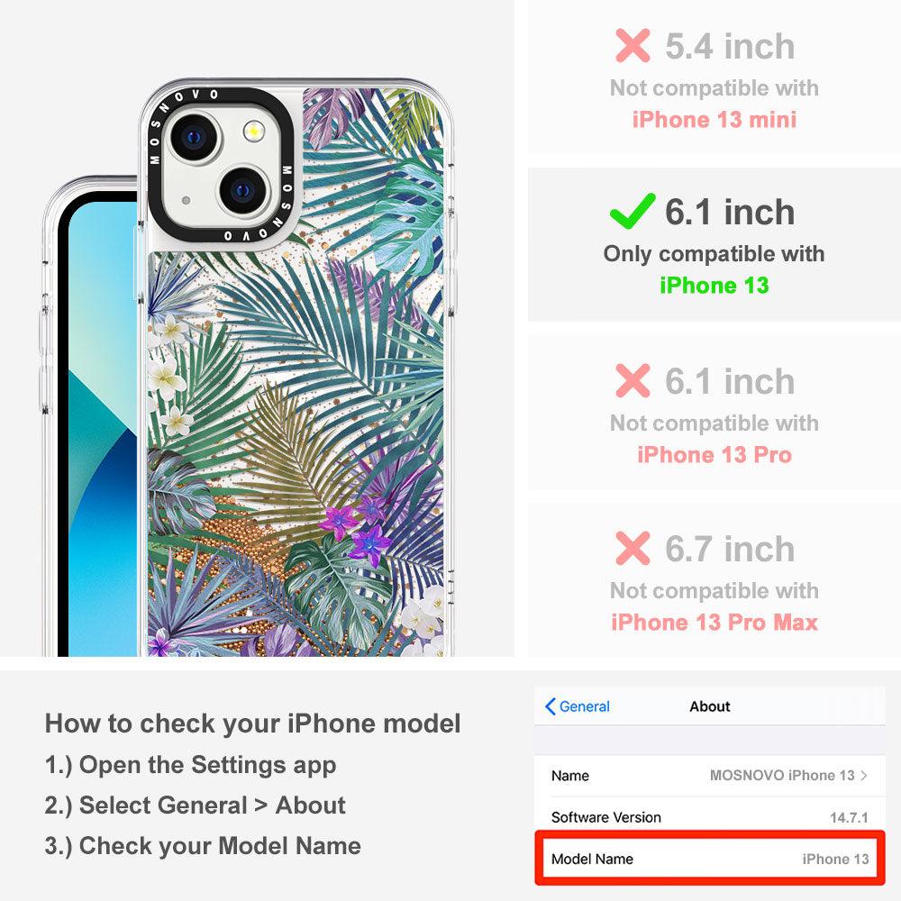Click the red X beside 5.4 inch
The height and width of the screenshot is (901, 901).
633,45
